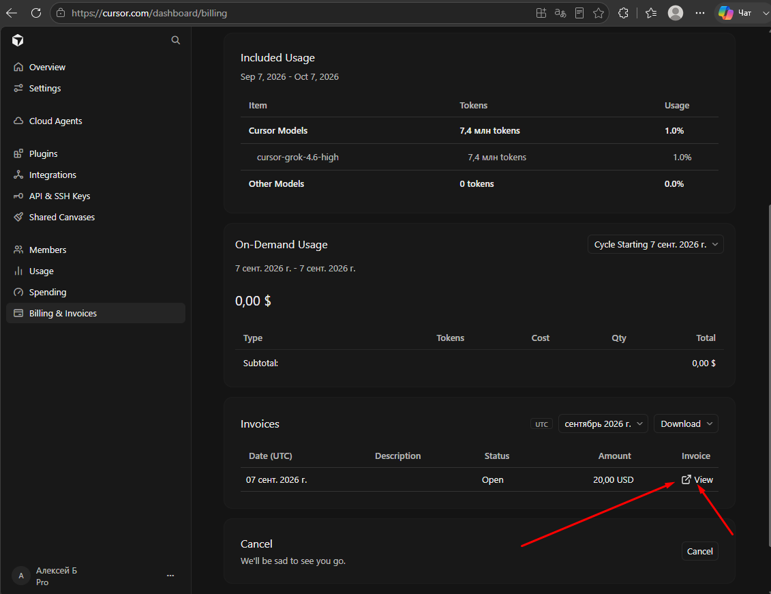Click the API & SSH Keys key icon
771x594 pixels.
18,196
